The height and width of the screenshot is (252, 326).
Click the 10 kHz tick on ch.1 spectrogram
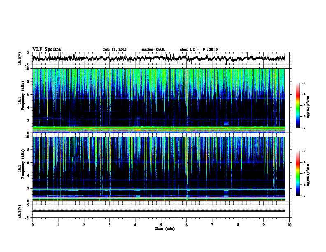[29, 69]
